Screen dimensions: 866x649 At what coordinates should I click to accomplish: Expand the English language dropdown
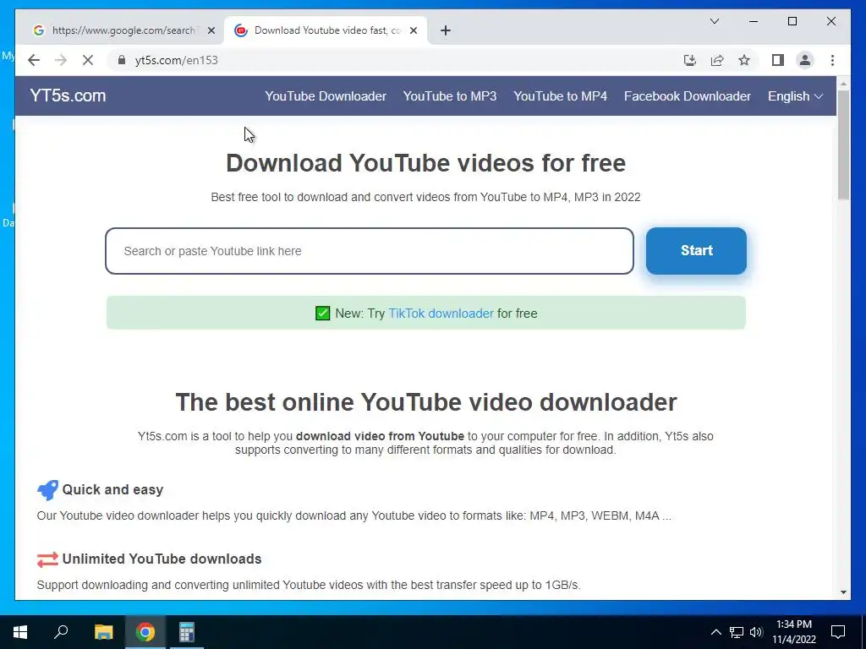tap(795, 96)
